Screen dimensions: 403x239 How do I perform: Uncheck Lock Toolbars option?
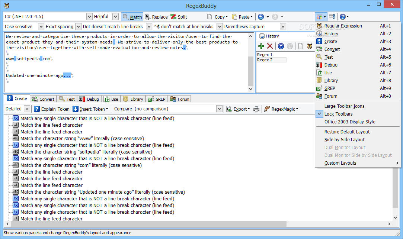358,114
